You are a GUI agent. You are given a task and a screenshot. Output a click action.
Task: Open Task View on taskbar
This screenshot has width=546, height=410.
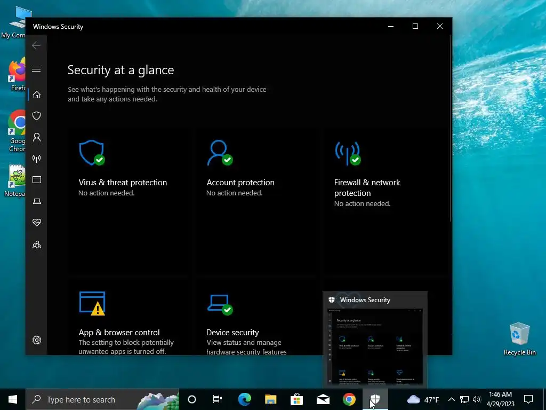(218, 399)
